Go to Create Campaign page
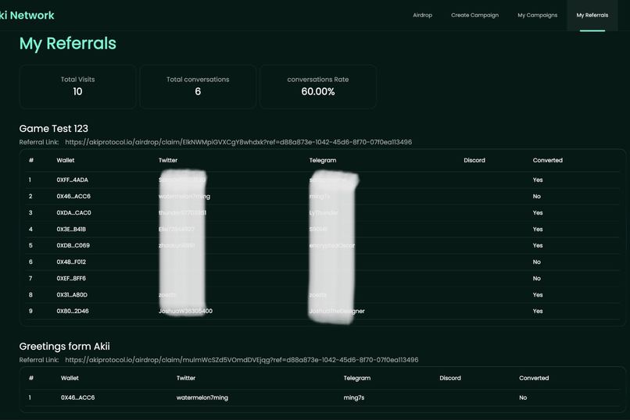 click(474, 16)
